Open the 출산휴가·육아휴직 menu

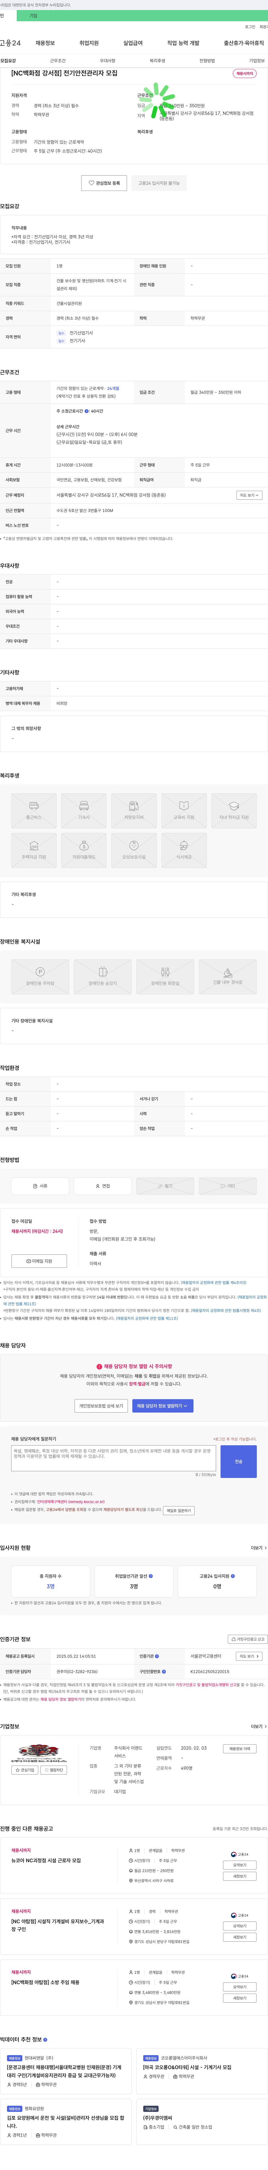pyautogui.click(x=244, y=43)
